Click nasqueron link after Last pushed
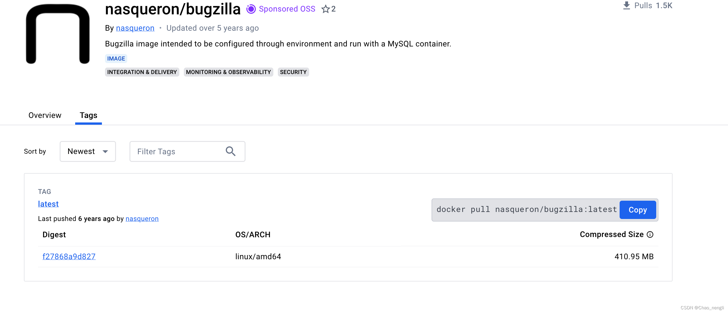 (x=142, y=219)
